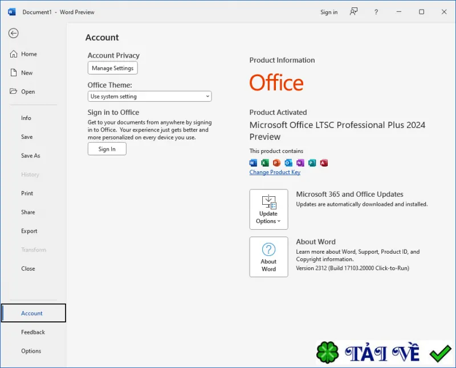The height and width of the screenshot is (368, 456).
Task: Click the Word logo in the title bar
Action: (11, 12)
